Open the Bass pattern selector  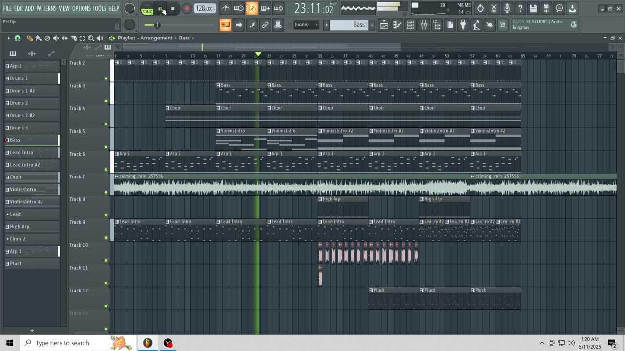coord(349,25)
